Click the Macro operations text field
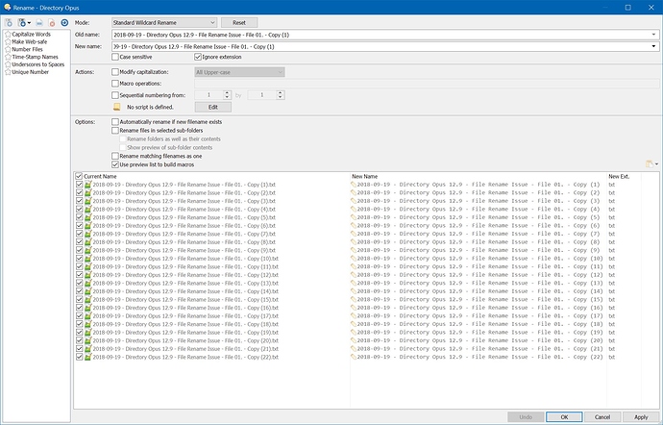 click(x=427, y=84)
